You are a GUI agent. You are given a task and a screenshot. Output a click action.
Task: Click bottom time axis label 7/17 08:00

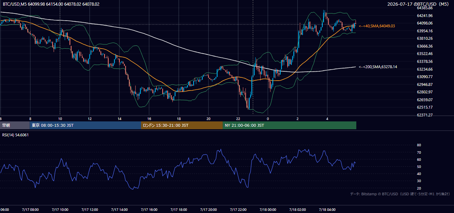click(x=30, y=210)
